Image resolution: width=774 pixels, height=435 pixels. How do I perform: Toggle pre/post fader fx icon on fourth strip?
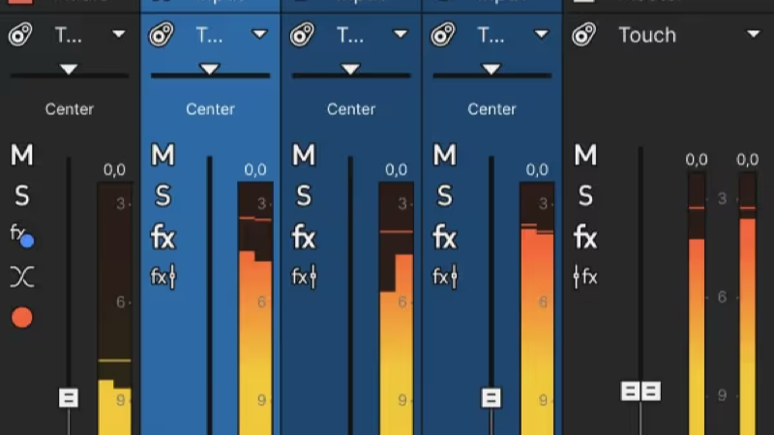[x=444, y=276]
